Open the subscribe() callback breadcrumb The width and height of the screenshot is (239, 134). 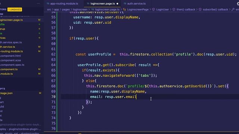click(215, 9)
